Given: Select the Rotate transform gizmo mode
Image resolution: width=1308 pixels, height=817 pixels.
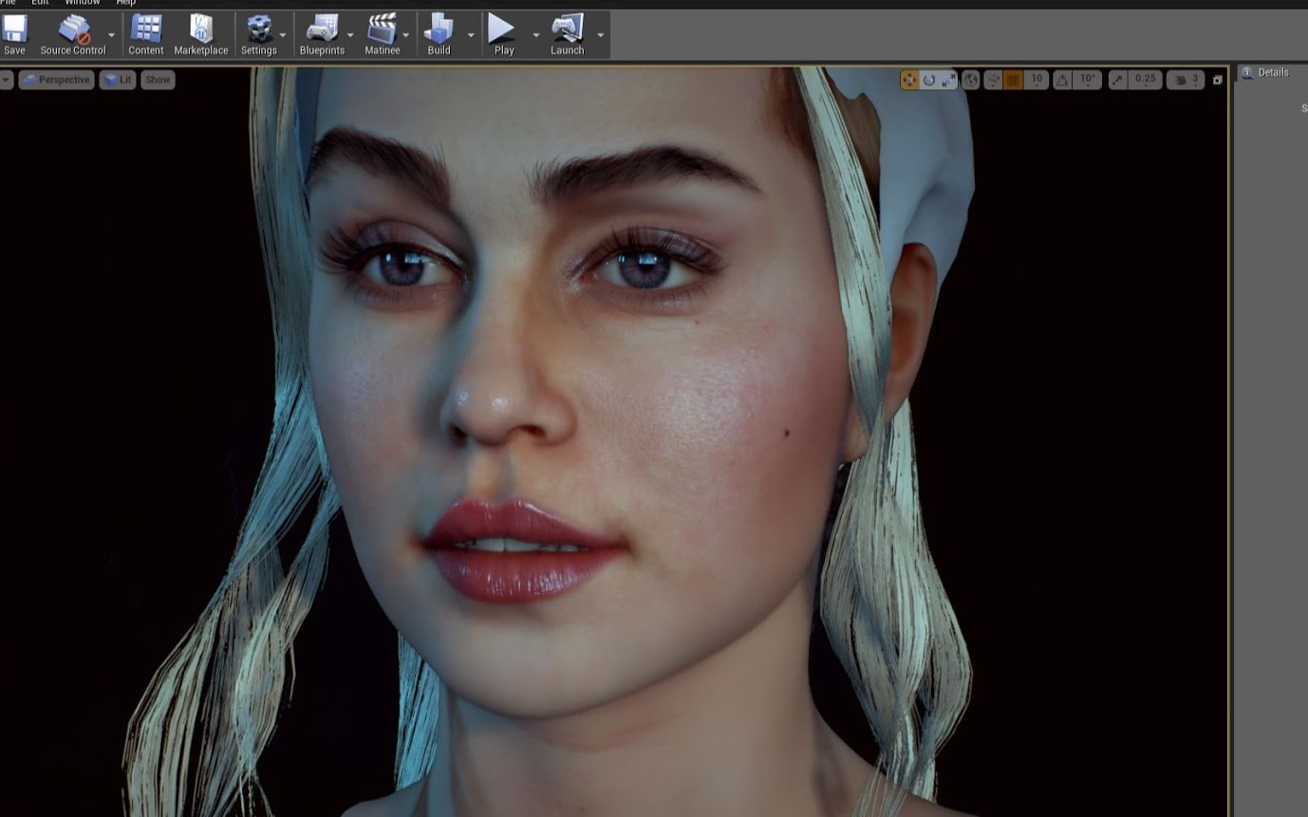Looking at the screenshot, I should click(929, 81).
